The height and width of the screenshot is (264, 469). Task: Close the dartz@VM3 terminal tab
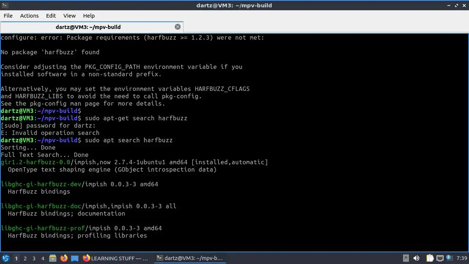click(x=178, y=27)
